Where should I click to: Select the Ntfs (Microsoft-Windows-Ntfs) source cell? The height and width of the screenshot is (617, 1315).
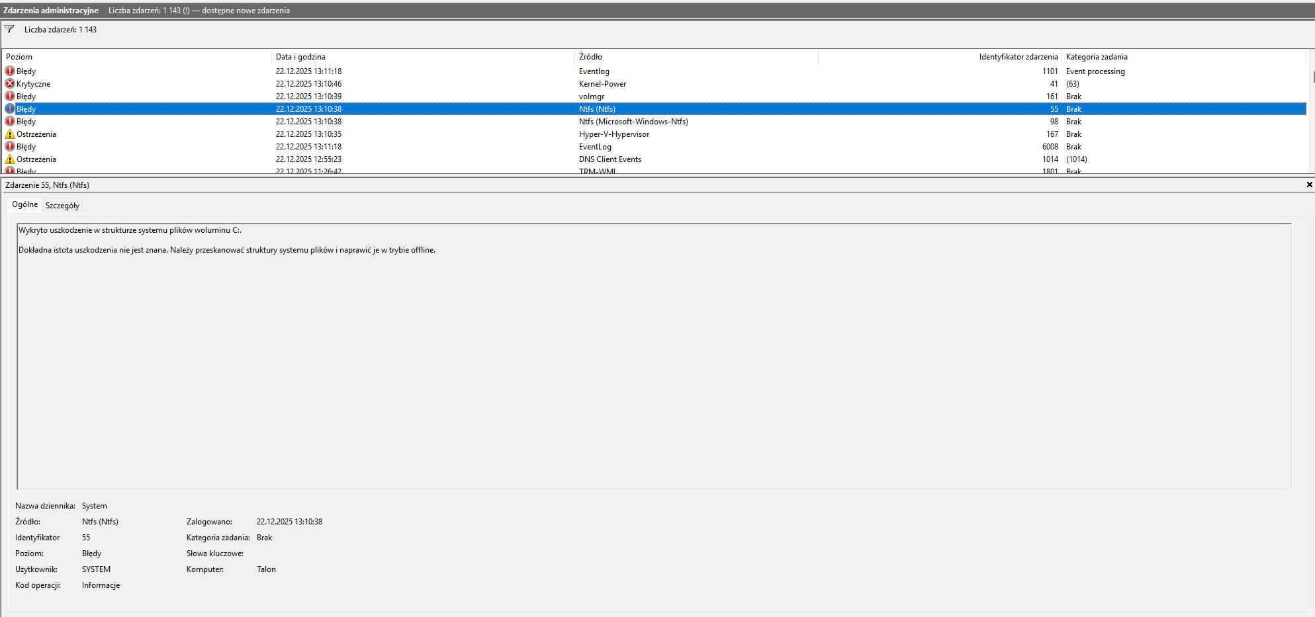(633, 122)
